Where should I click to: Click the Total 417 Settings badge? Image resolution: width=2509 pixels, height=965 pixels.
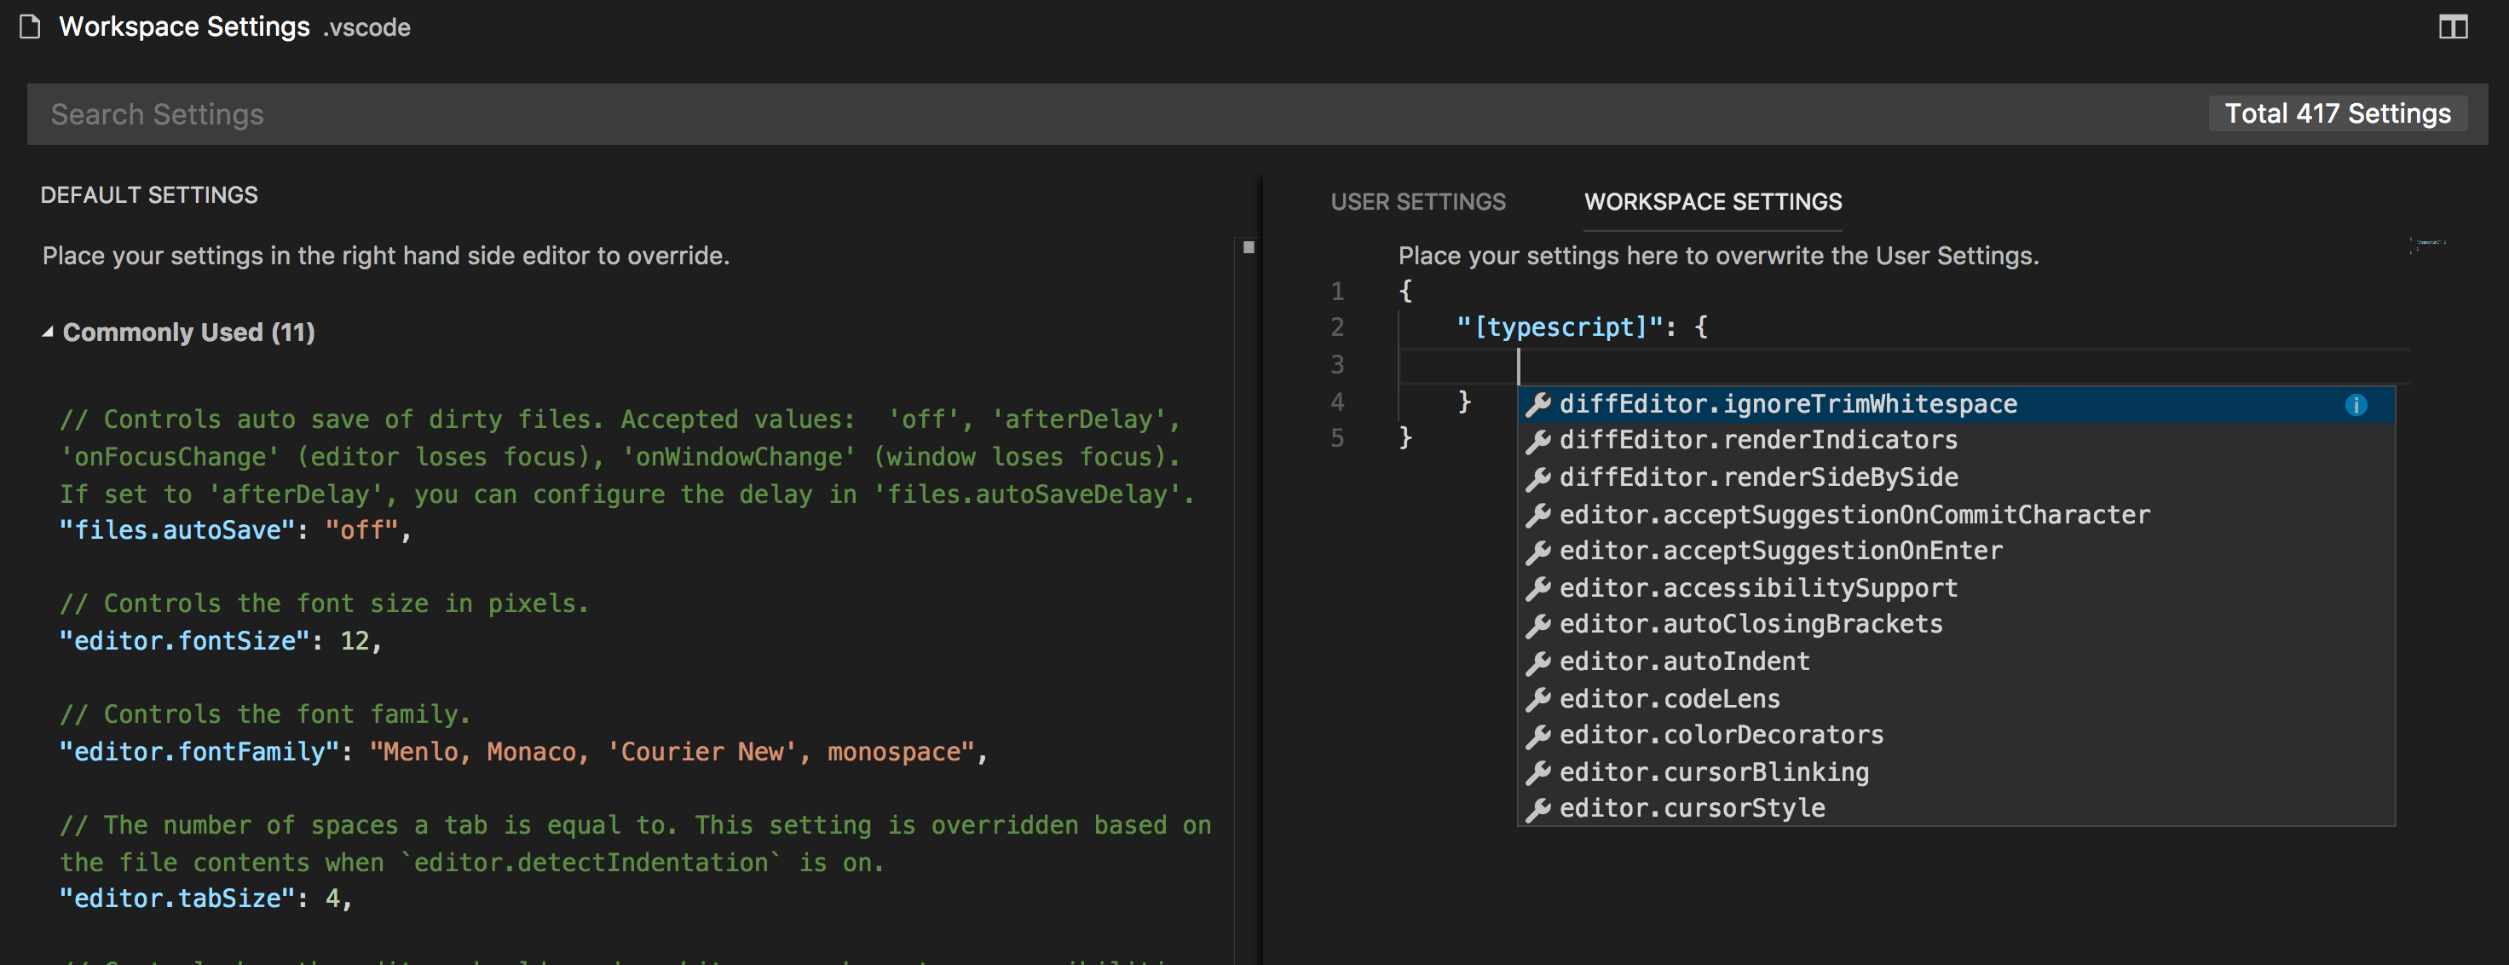[x=2337, y=114]
